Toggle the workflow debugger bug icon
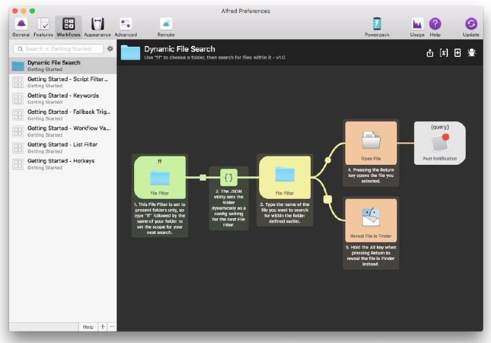 (x=472, y=53)
